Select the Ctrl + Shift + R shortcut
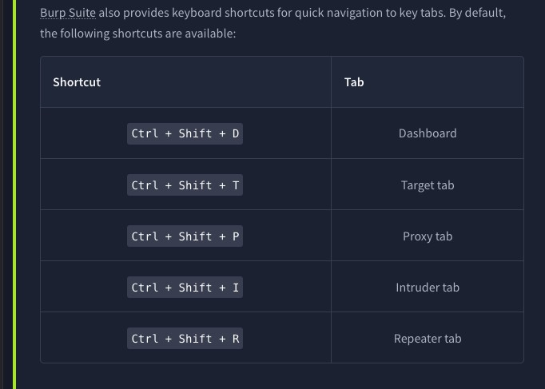545x389 pixels. (185, 339)
